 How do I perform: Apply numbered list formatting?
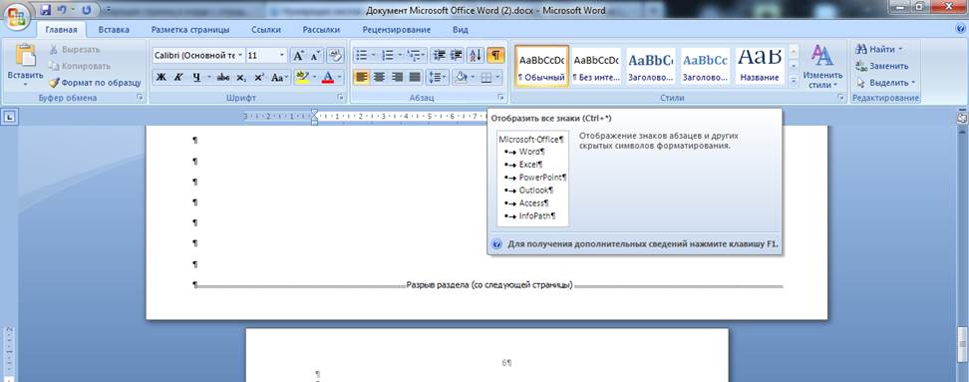(388, 56)
